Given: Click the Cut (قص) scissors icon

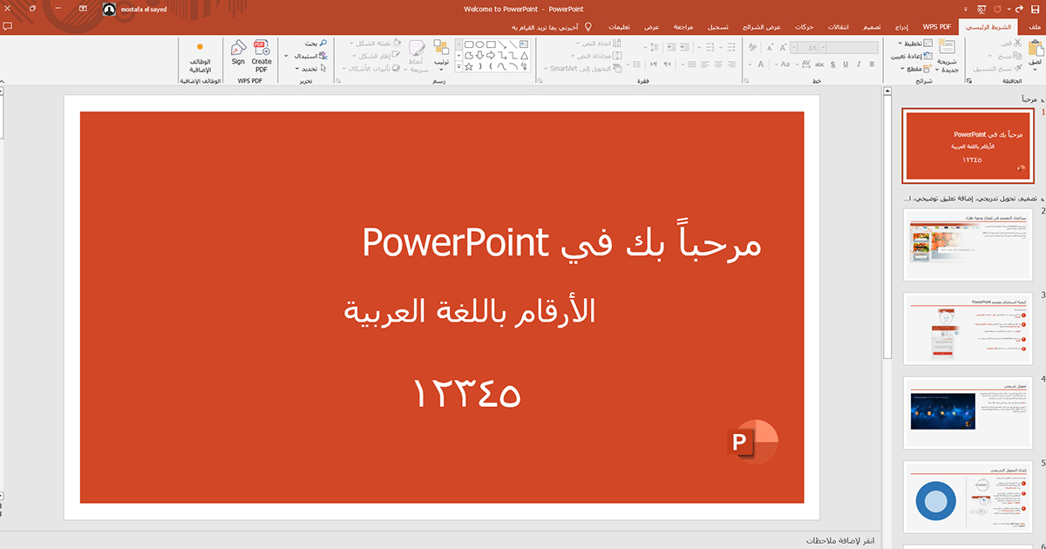Looking at the screenshot, I should [1016, 43].
